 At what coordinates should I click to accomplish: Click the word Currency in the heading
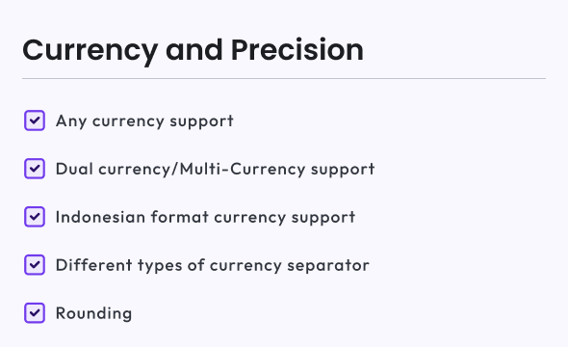point(90,52)
